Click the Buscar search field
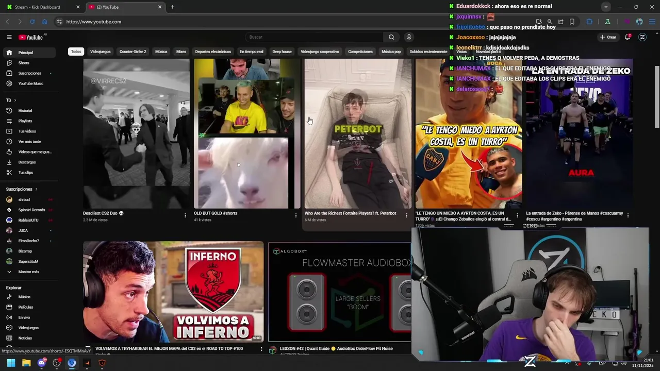660x371 pixels. point(315,37)
